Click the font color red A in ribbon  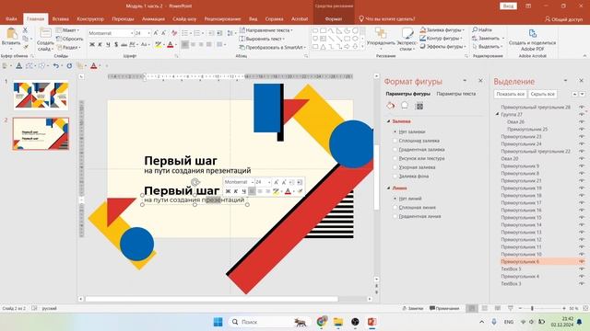170,45
